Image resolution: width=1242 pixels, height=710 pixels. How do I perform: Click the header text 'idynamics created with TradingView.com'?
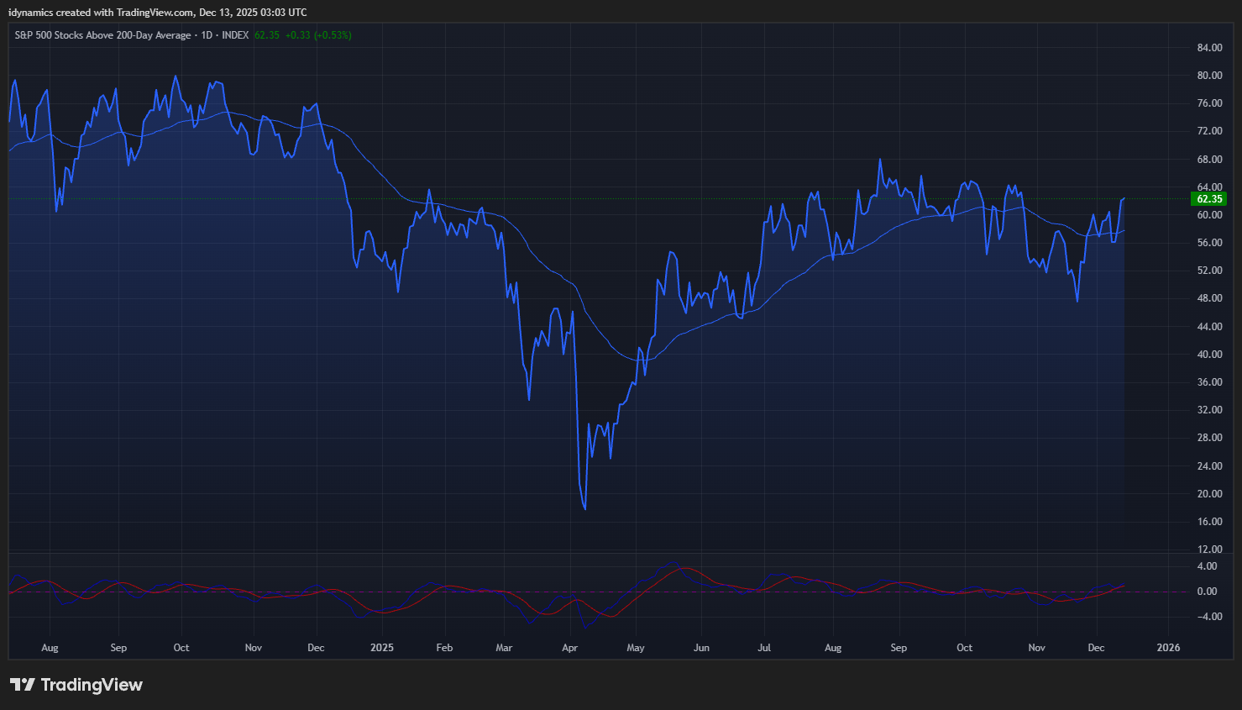(x=101, y=13)
